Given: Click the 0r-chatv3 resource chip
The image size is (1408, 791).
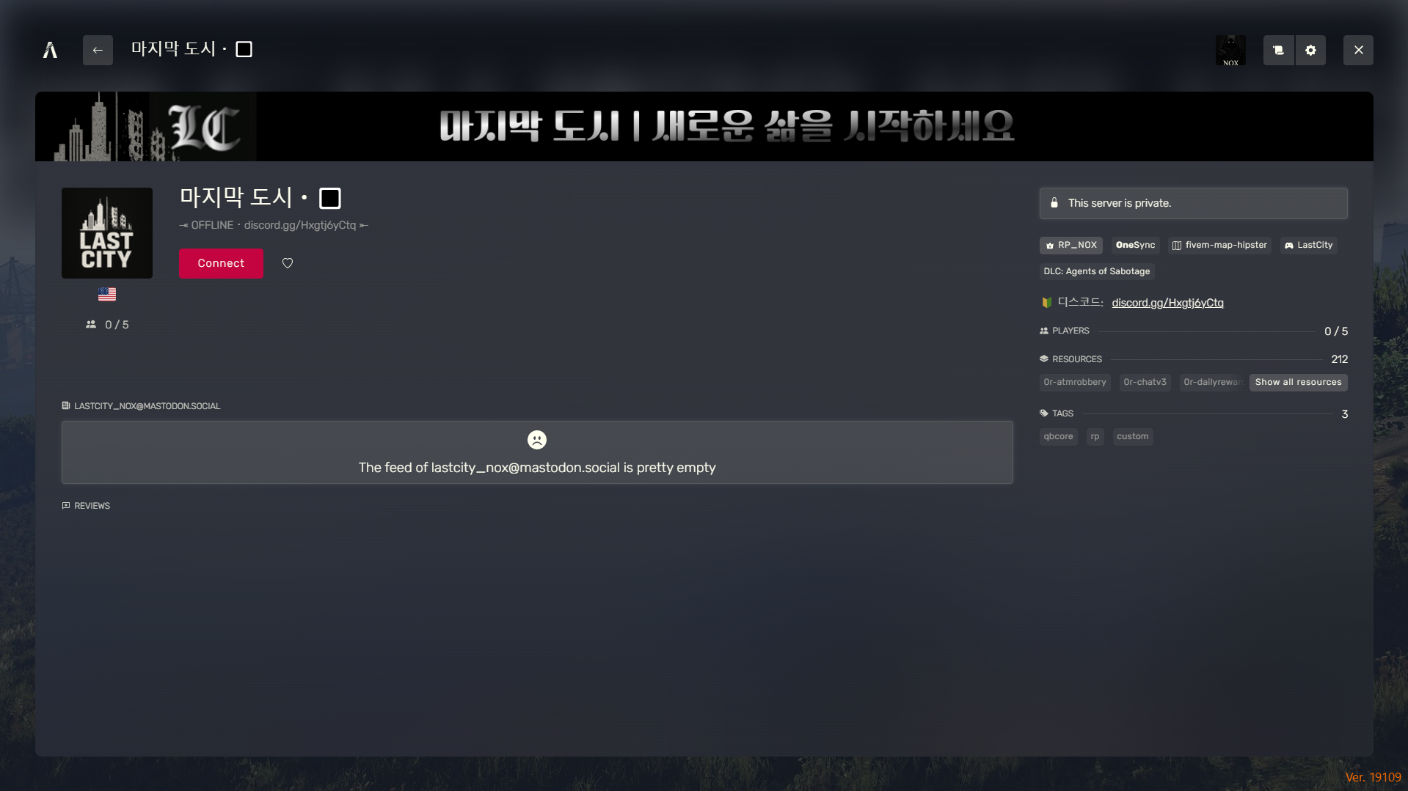Looking at the screenshot, I should [1145, 382].
